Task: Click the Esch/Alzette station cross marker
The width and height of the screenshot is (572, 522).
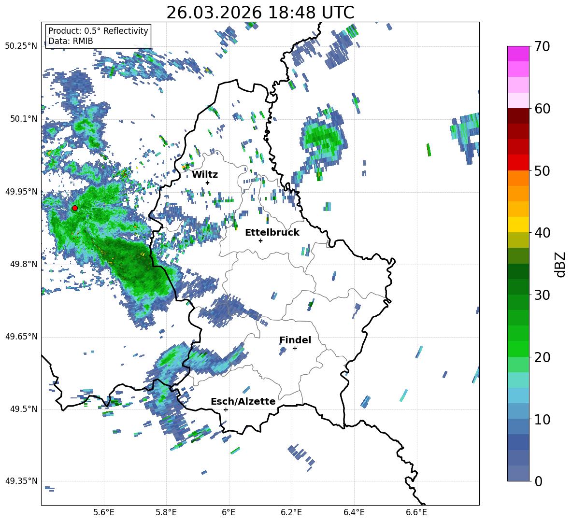Action: [x=226, y=409]
